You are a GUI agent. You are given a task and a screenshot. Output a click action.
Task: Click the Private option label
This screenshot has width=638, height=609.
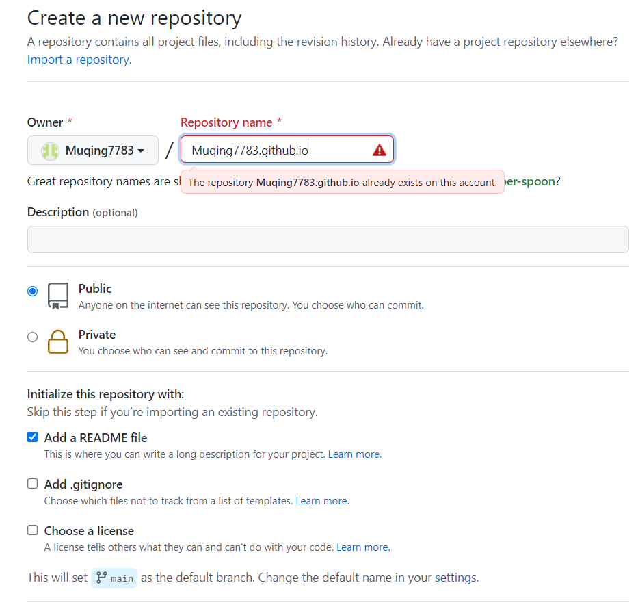click(97, 335)
